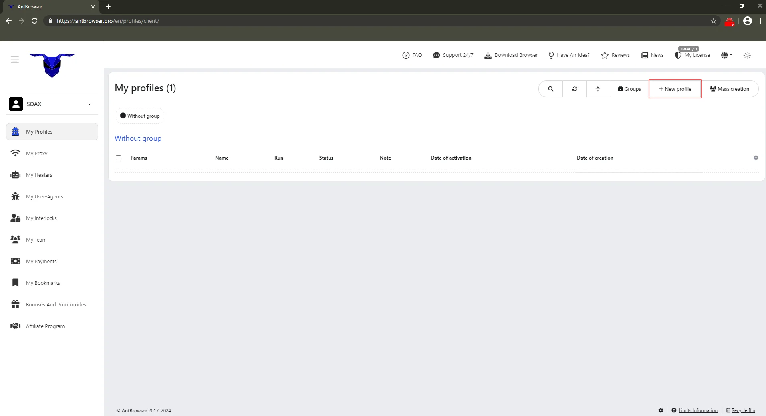Open the Chrome three-dot menu
This screenshot has height=416, width=766.
[x=760, y=21]
